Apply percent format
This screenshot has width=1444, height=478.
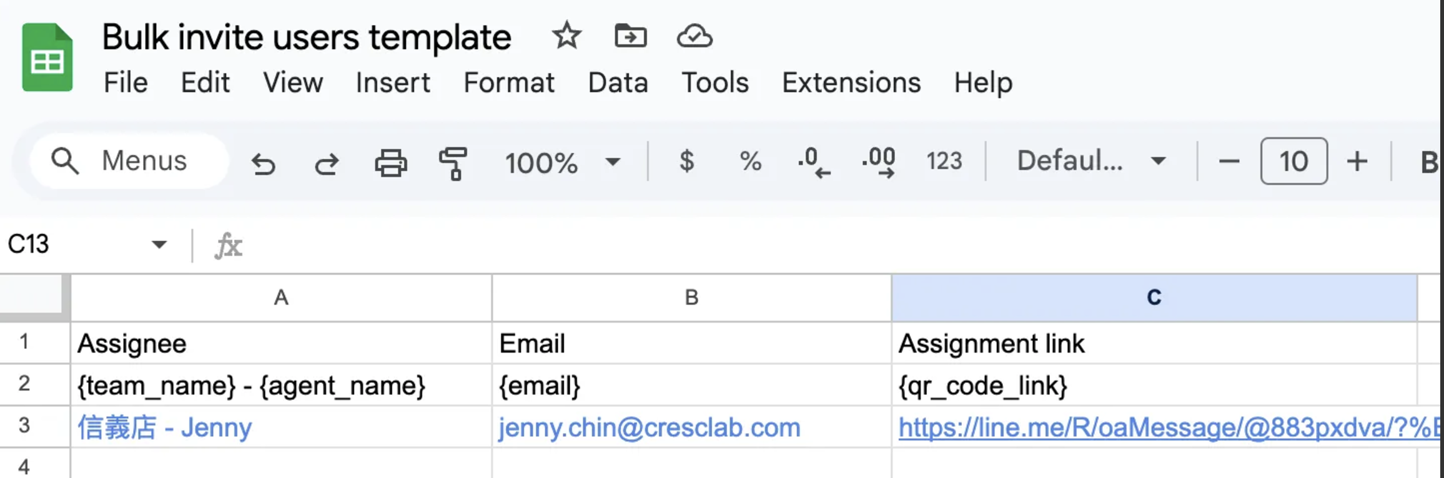tap(750, 162)
